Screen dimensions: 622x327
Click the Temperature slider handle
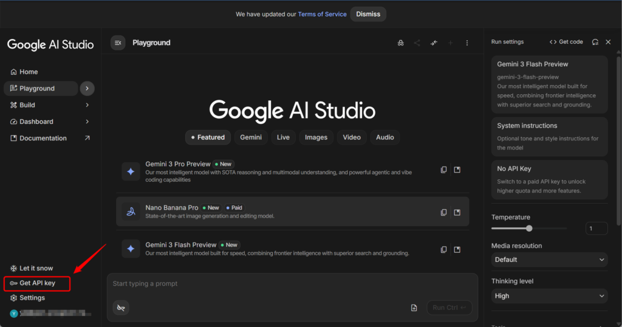tap(529, 229)
